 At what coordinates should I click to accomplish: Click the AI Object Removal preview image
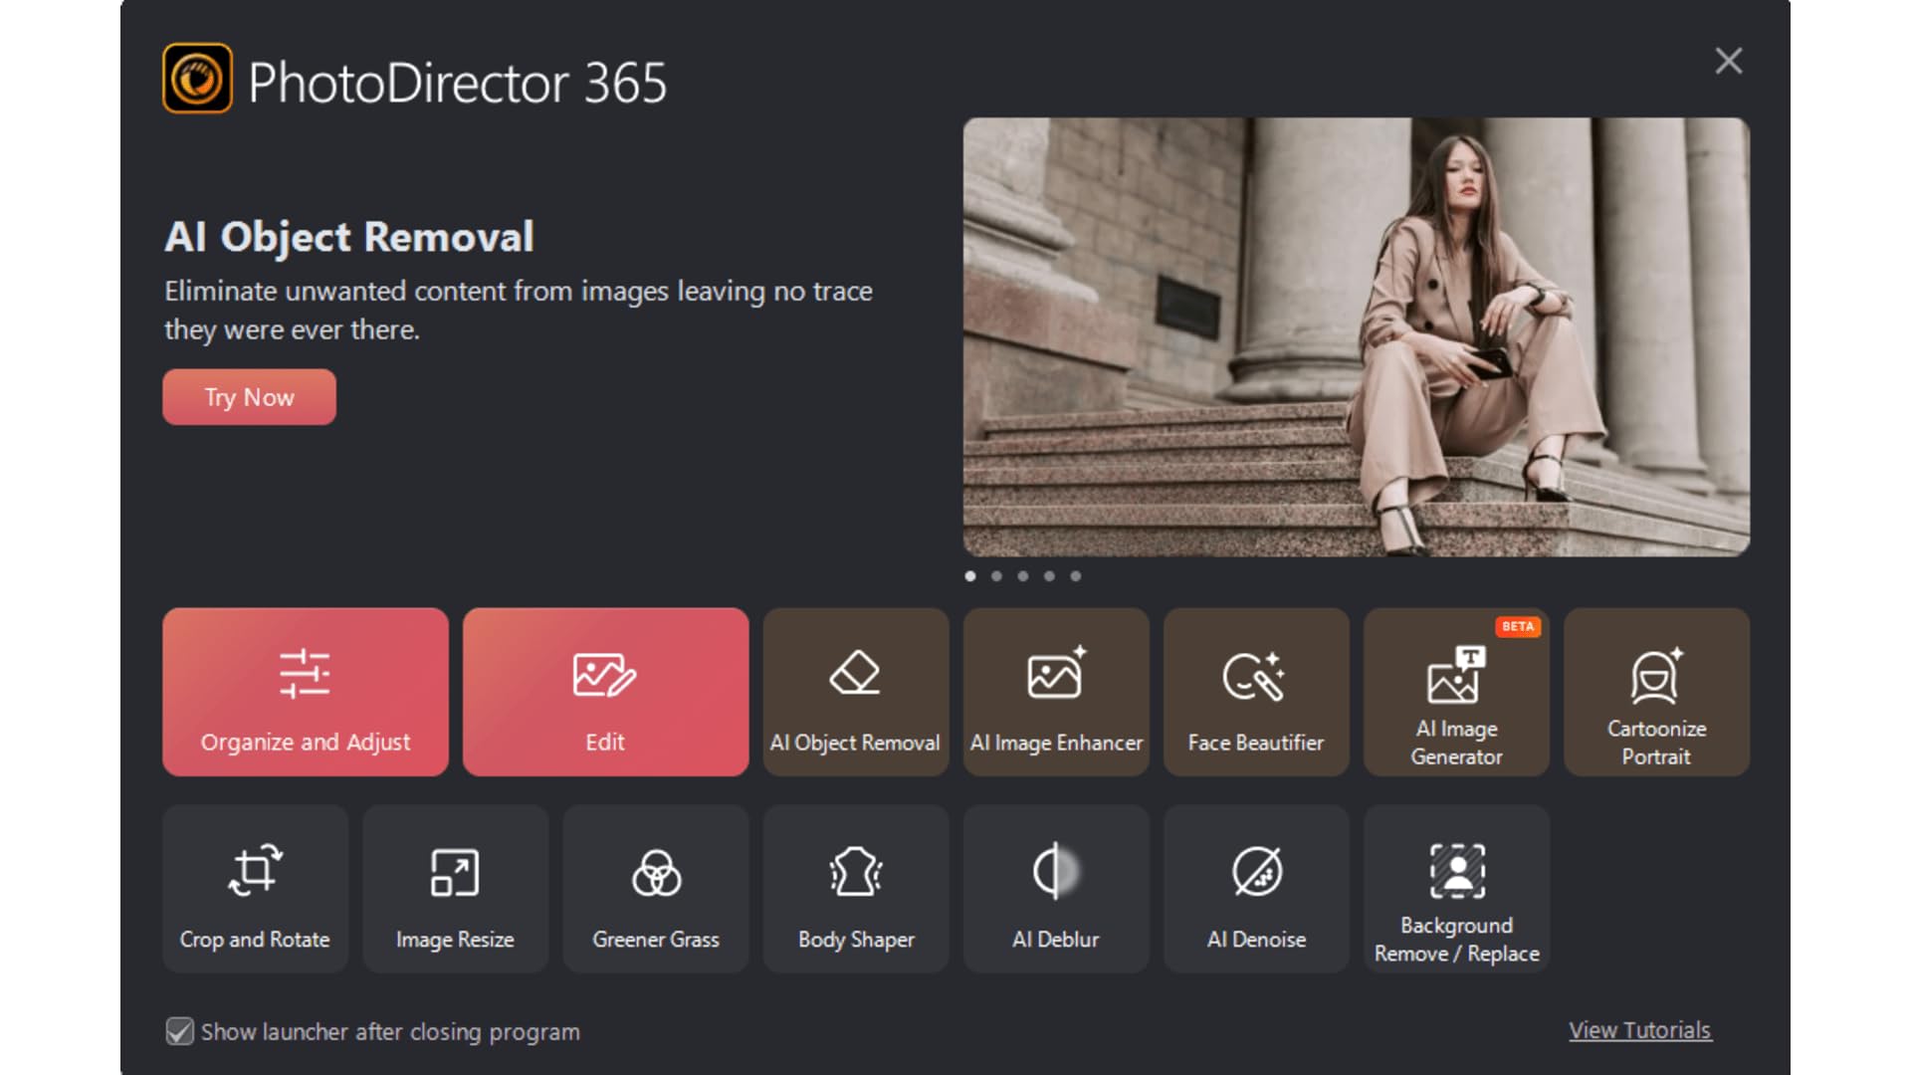(1356, 336)
